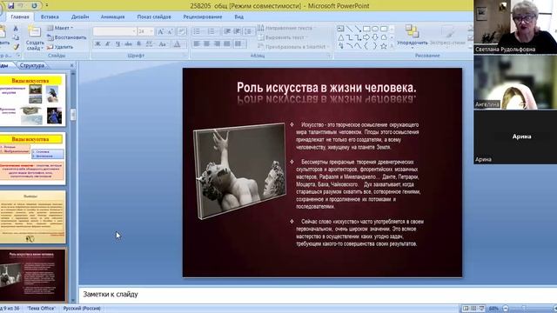Viewport: 557px width, 313px height.
Task: Close the slides pane with X
Action: [71, 65]
